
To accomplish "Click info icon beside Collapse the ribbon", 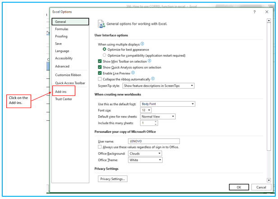I will coord(153,79).
